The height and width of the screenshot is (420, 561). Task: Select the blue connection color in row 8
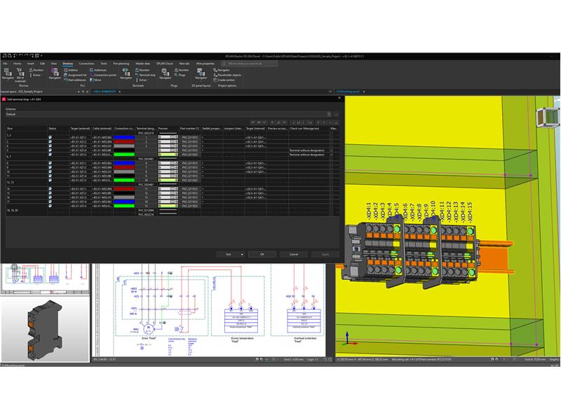tap(124, 163)
